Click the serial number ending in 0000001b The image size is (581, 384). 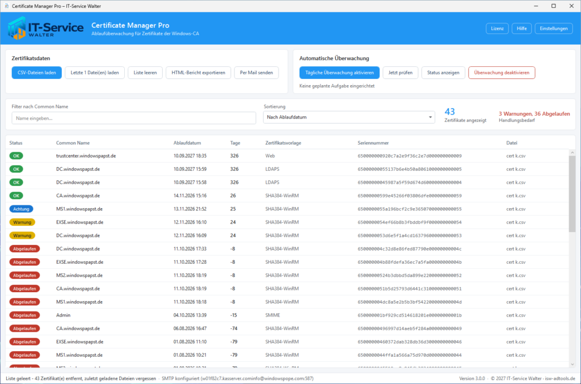[410, 315]
